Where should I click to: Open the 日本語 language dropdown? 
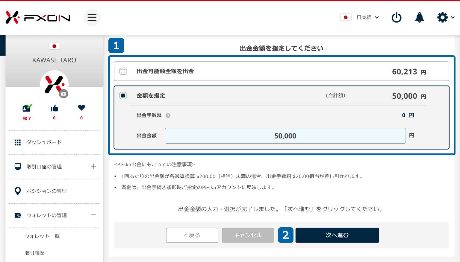click(x=367, y=18)
